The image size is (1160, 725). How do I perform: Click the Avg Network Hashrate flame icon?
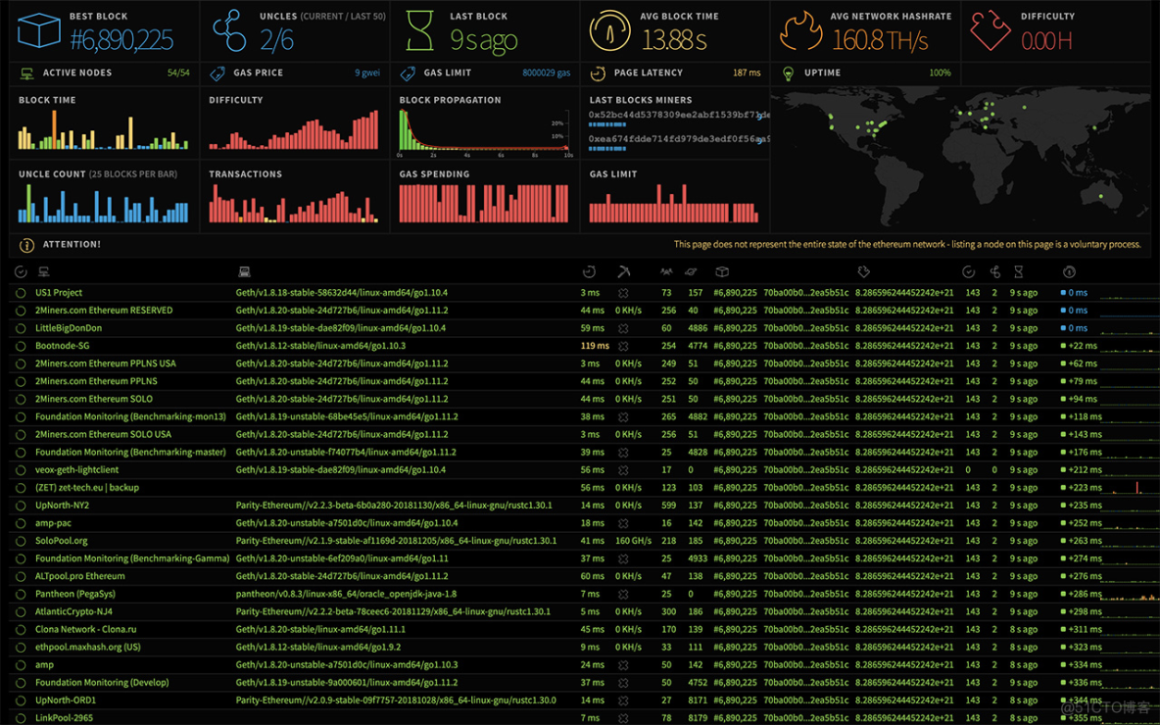[800, 30]
